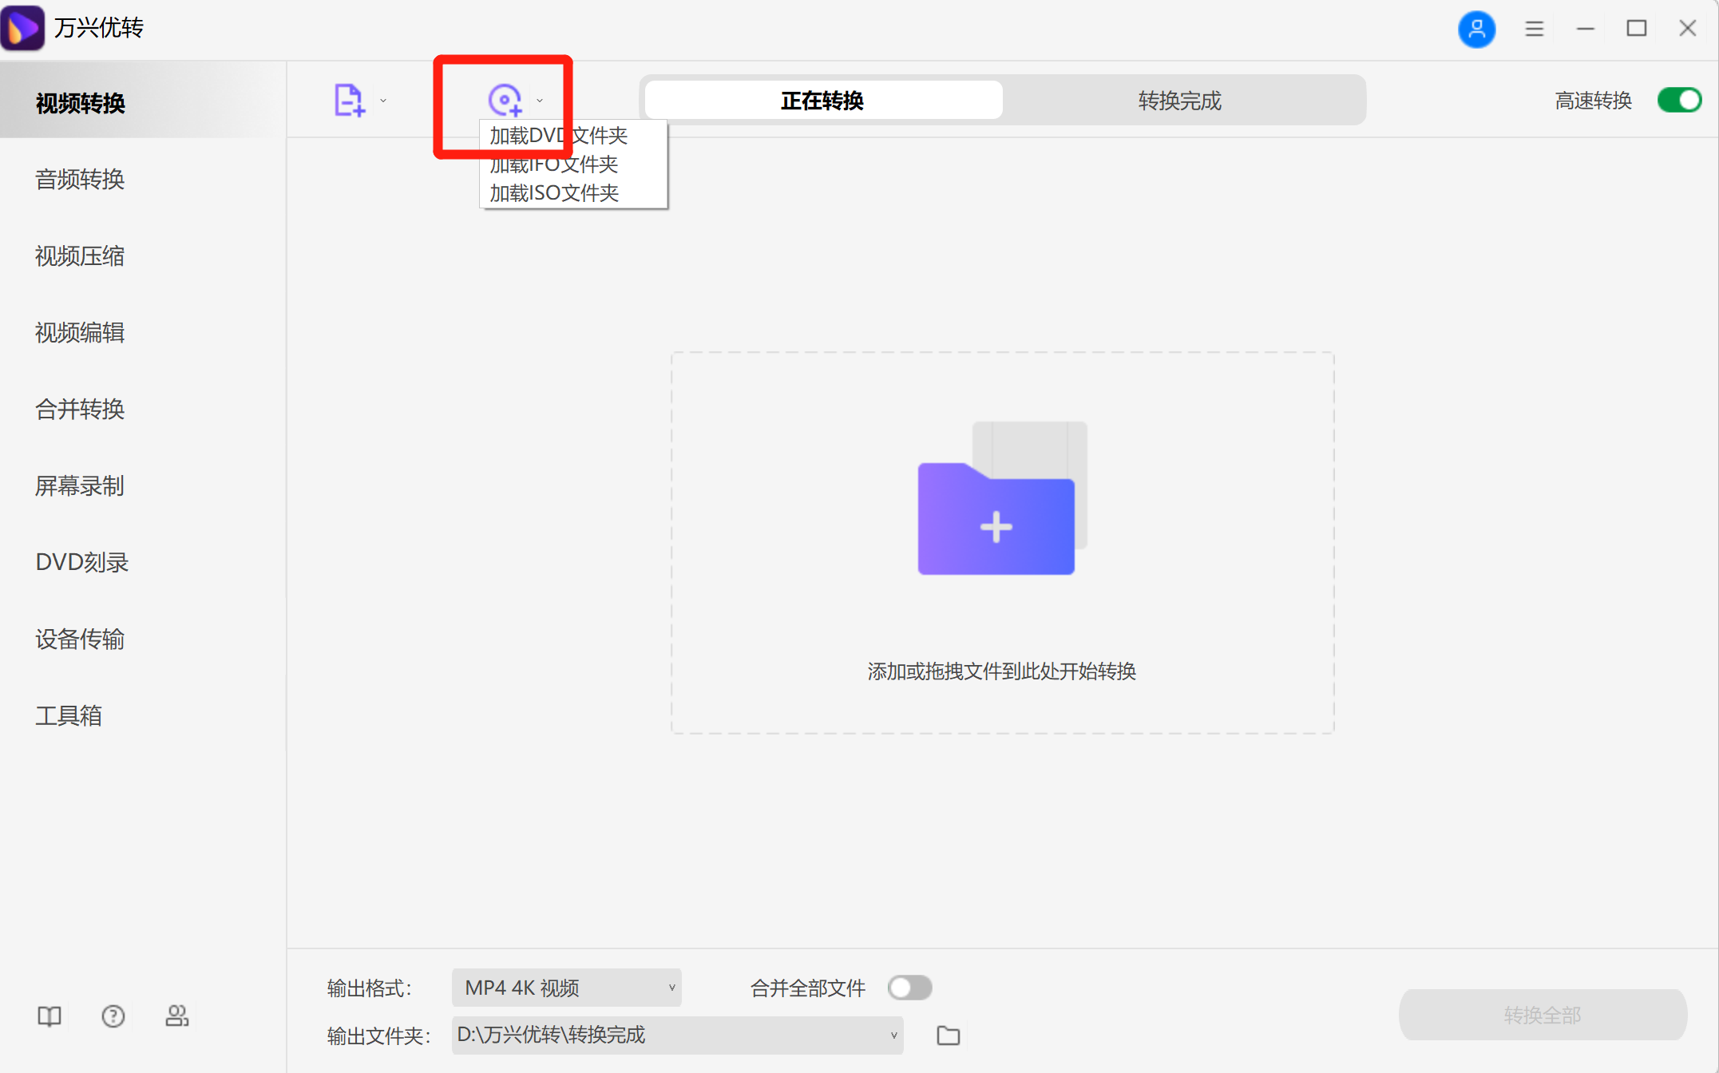Open the help question mark icon

113,1016
